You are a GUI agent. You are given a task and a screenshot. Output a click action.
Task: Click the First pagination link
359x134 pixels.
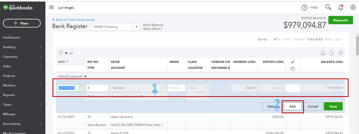pos(285,39)
